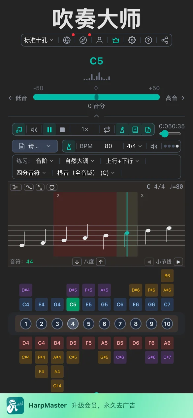Image resolution: width=193 pixels, height=418 pixels.
Task: Click the help question mark icon
Action: [x=148, y=40]
